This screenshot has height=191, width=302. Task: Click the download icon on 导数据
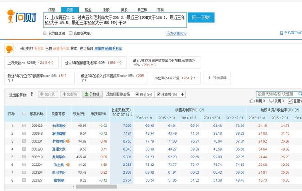pyautogui.click(x=87, y=94)
